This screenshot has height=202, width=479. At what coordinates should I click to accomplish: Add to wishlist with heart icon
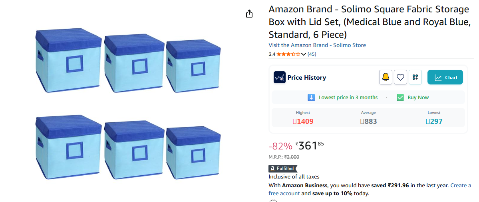[400, 77]
